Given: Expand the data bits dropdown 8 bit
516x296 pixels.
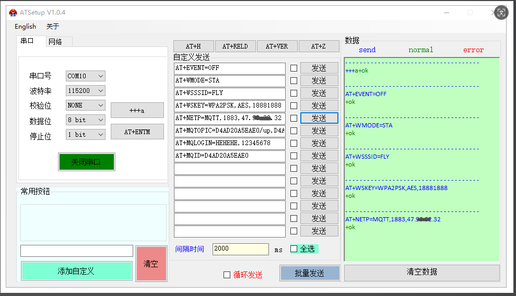Looking at the screenshot, I should click(86, 120).
